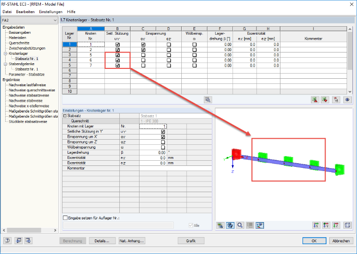357x254 pixels.
Task: Collapse the Stabsatz group in settings
Action: coord(65,116)
